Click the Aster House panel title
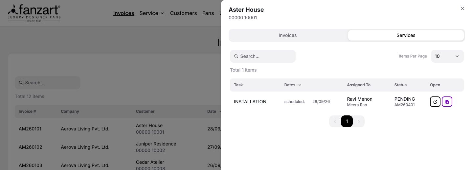Viewport: 473px width, 170px height. pyautogui.click(x=246, y=10)
